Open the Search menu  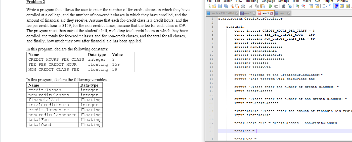[228, 1]
